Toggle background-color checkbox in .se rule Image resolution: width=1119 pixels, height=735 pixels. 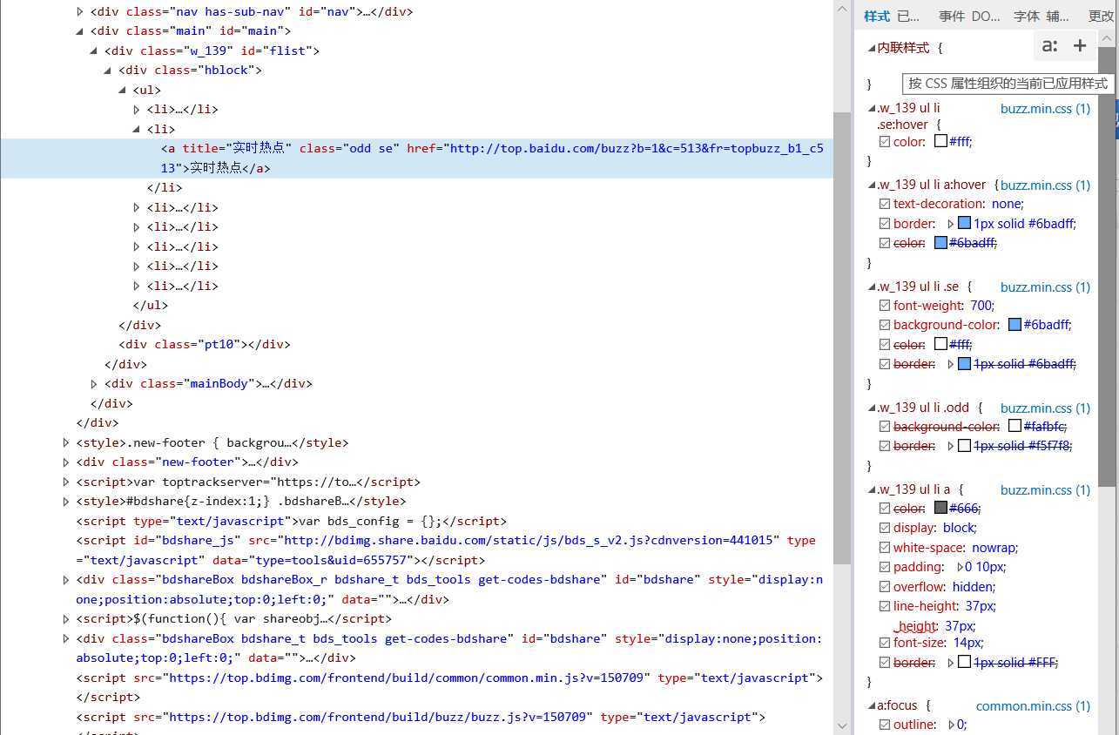coord(885,325)
